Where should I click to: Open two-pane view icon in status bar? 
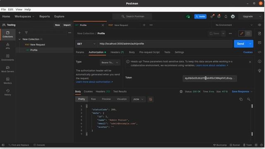[256, 145]
